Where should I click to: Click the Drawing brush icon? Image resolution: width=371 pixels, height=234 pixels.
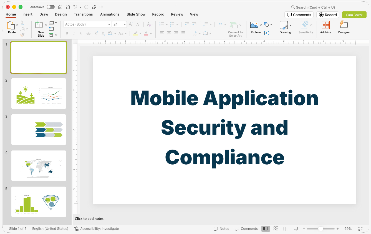click(284, 25)
